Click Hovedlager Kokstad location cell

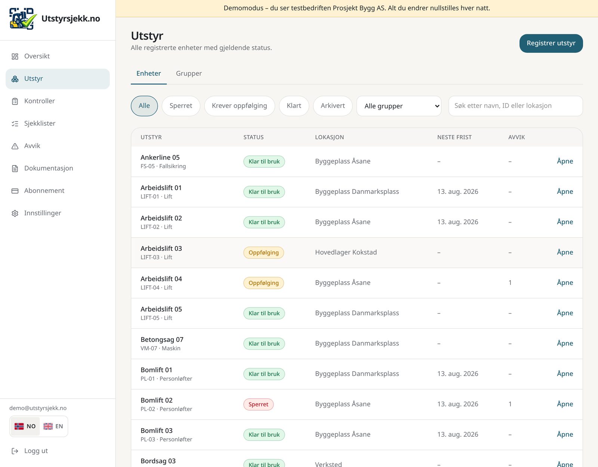pos(346,253)
